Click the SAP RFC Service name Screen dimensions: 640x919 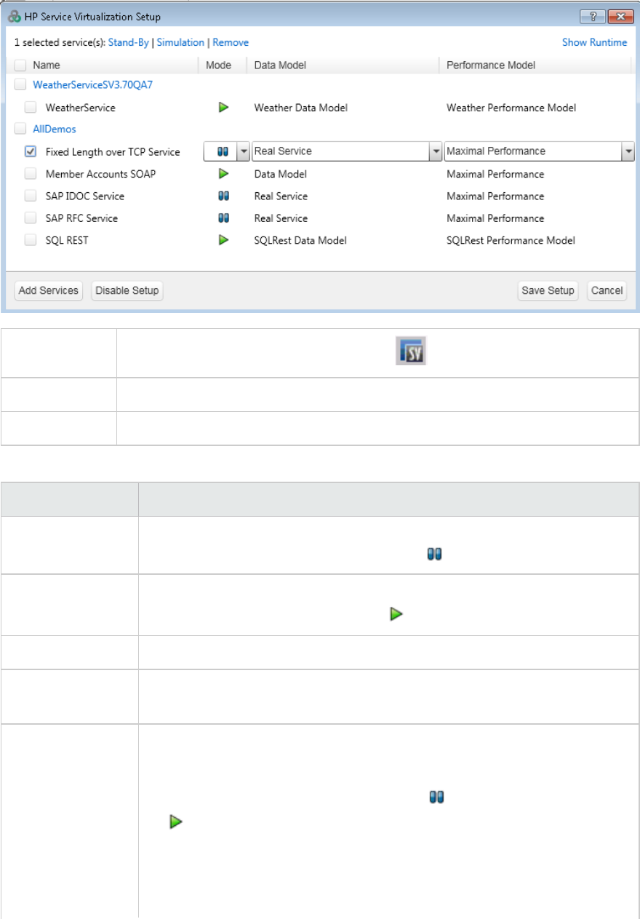pos(81,218)
